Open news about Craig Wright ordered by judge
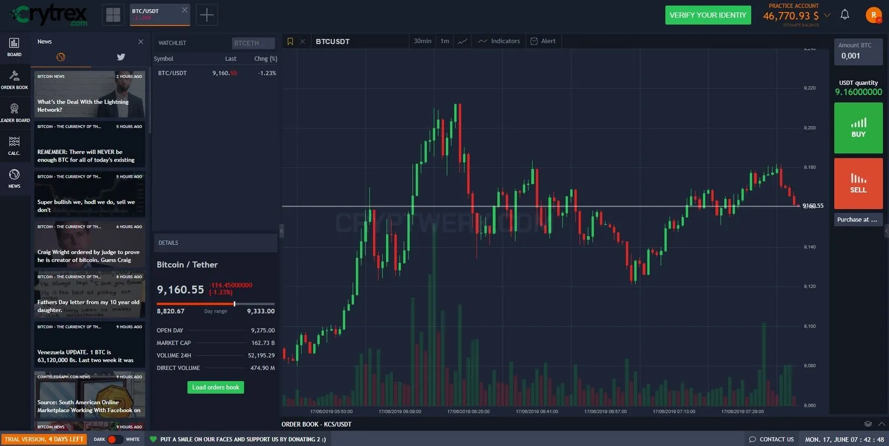This screenshot has width=889, height=446. (89, 244)
